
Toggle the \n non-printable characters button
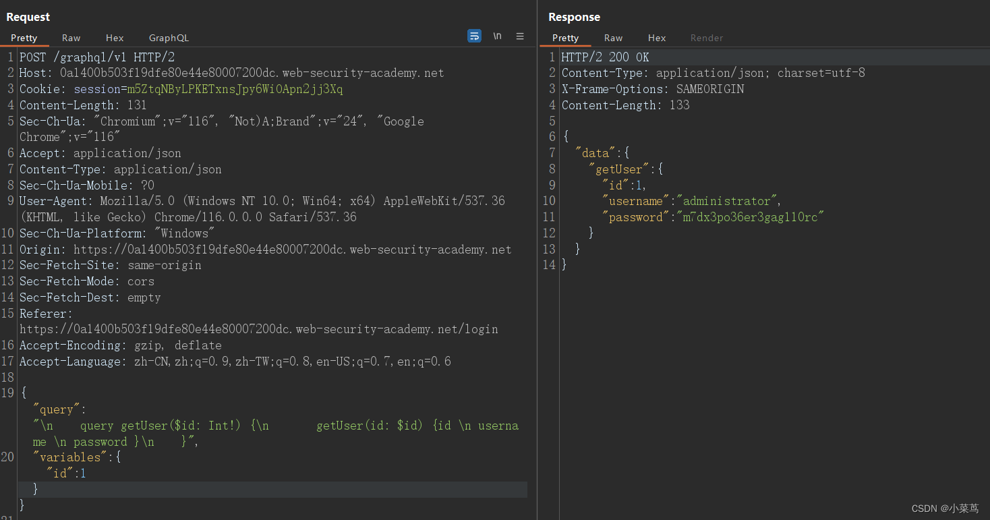(497, 36)
